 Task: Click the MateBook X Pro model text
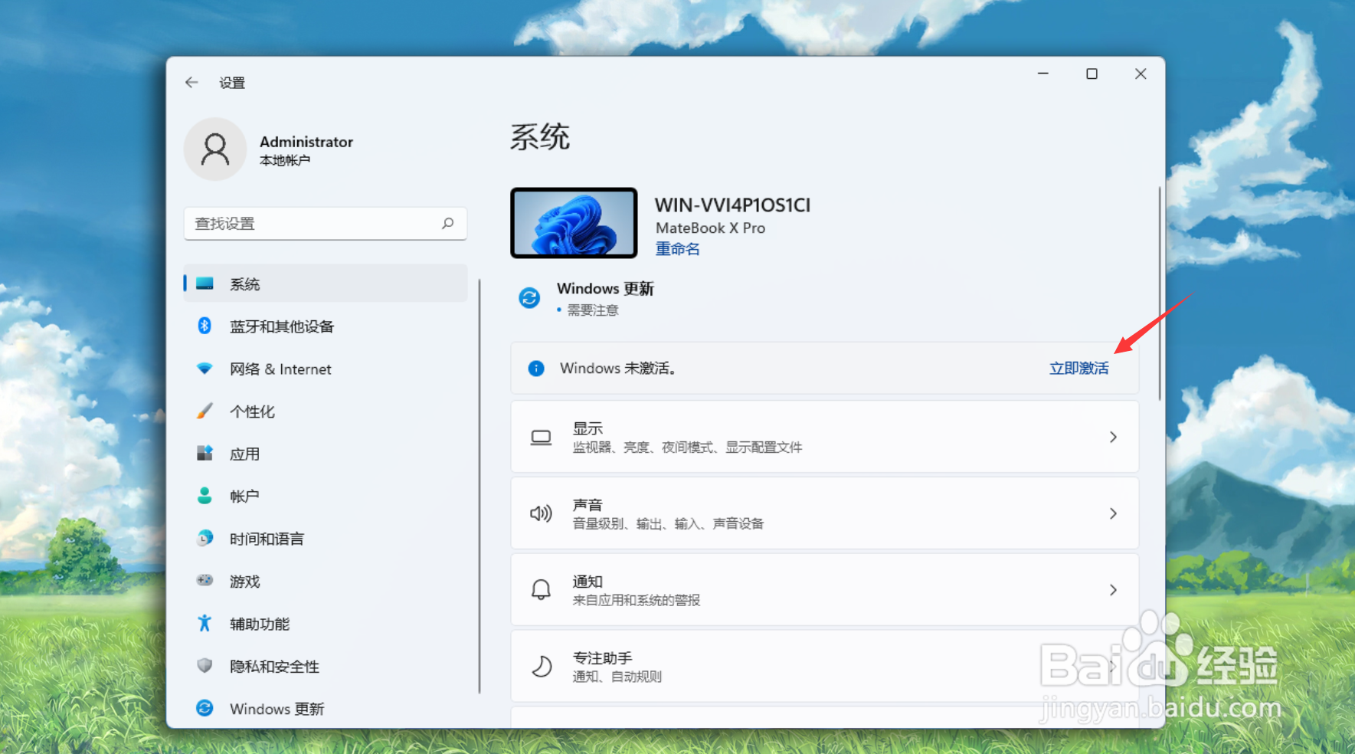[x=710, y=228]
